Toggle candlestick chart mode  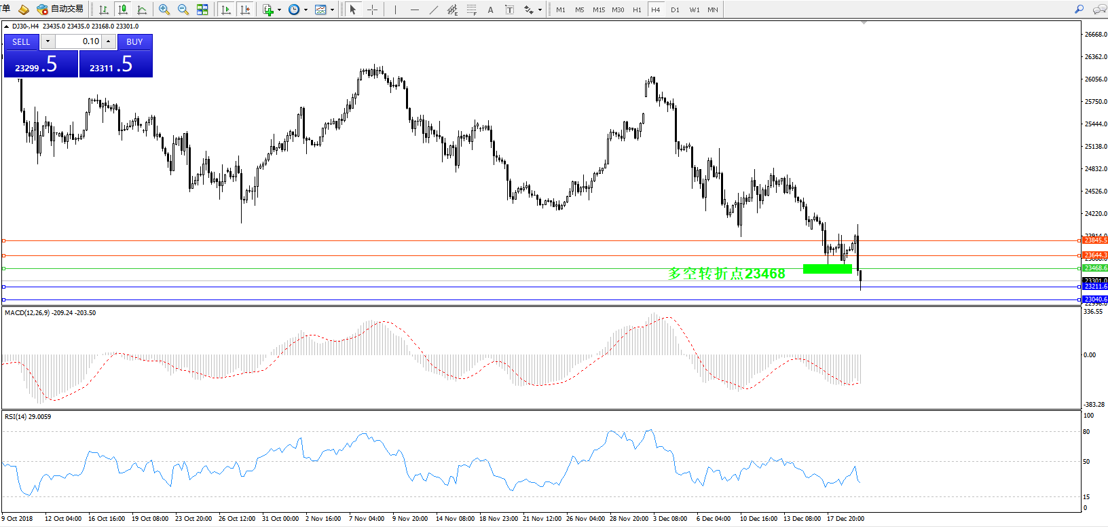click(x=123, y=10)
